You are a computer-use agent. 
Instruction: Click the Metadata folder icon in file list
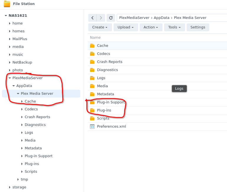pos(92,94)
